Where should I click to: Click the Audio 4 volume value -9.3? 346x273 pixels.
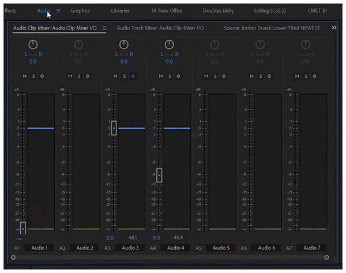(156, 238)
